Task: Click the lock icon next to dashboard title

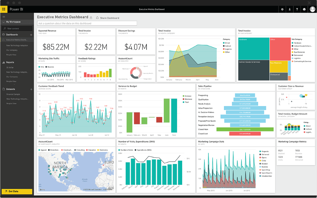Action: coord(91,17)
